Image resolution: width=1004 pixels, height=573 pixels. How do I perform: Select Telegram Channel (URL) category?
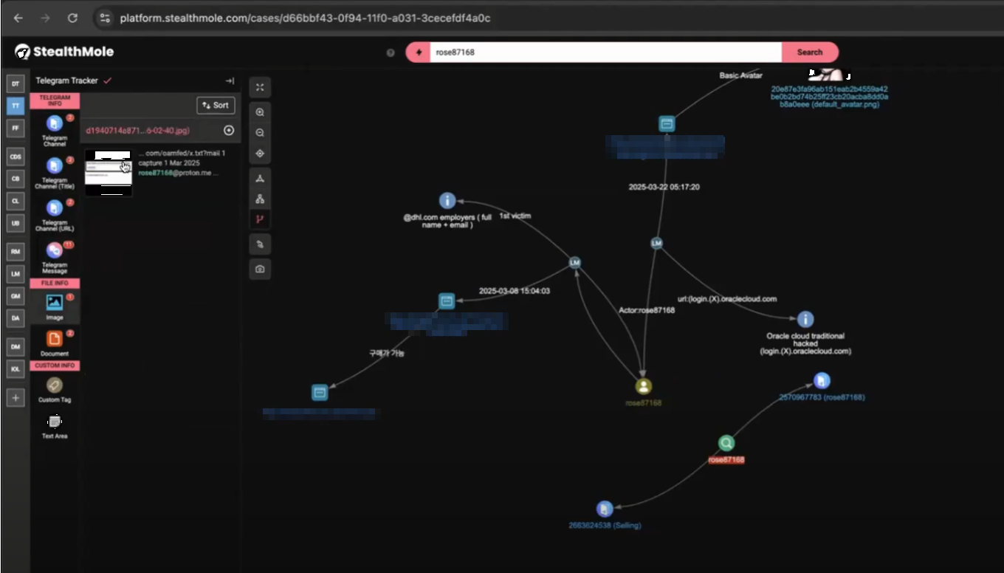tap(55, 215)
